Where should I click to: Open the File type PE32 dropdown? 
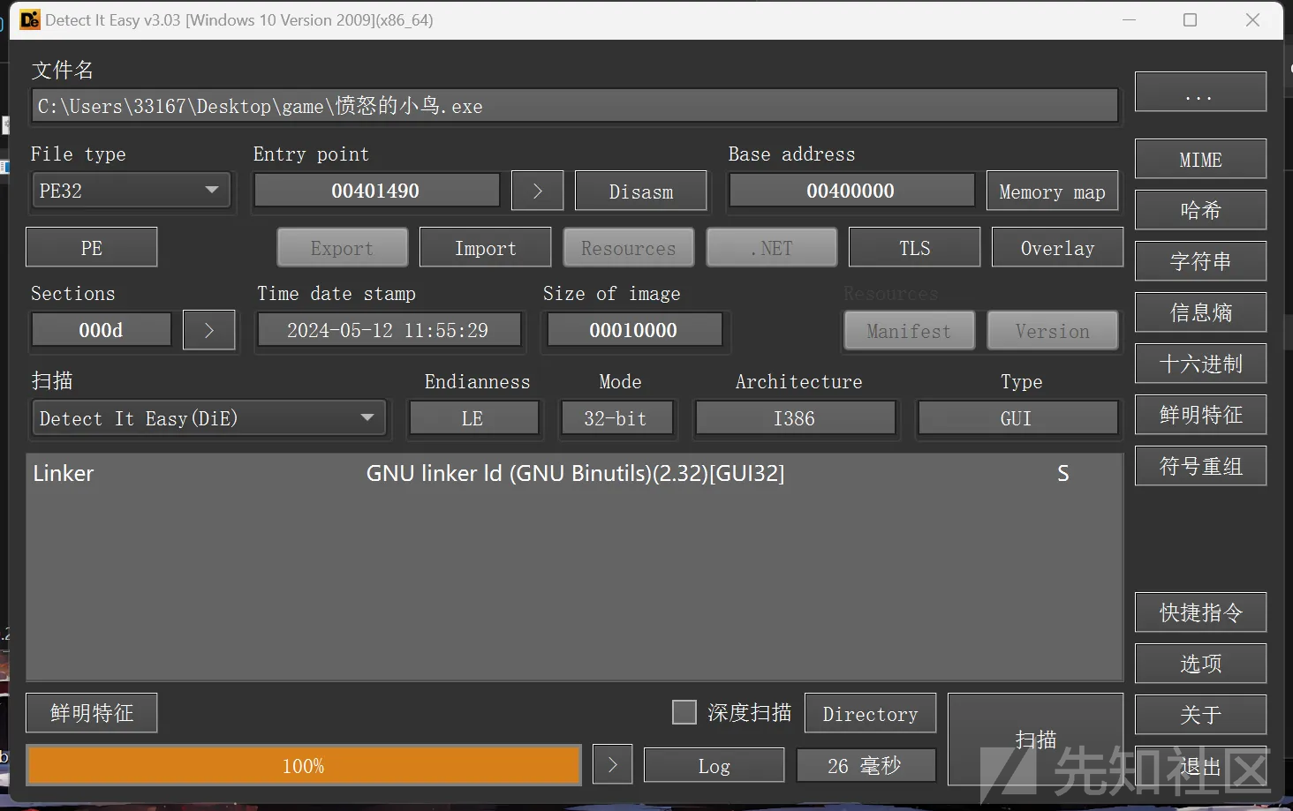pyautogui.click(x=131, y=191)
